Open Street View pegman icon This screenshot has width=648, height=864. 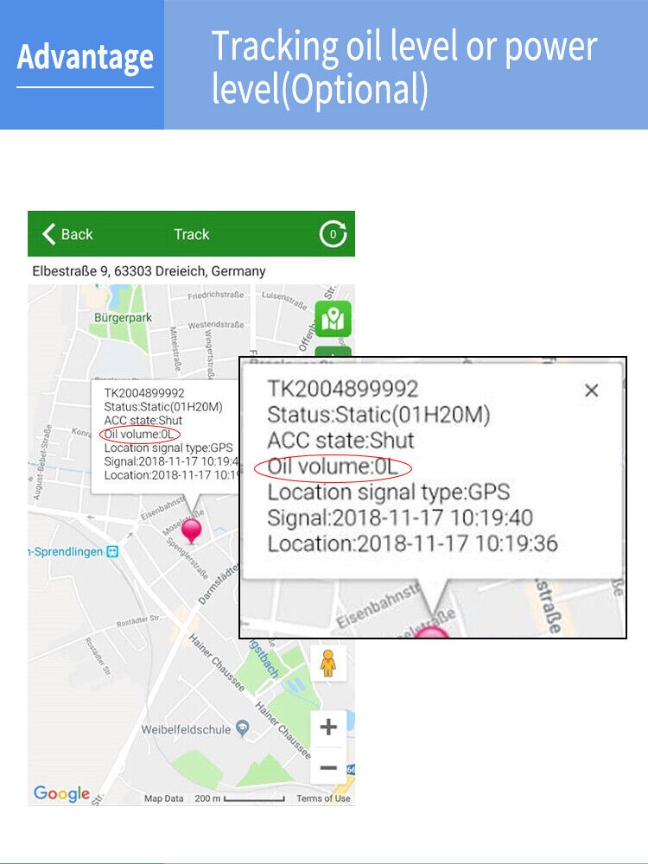point(327,663)
